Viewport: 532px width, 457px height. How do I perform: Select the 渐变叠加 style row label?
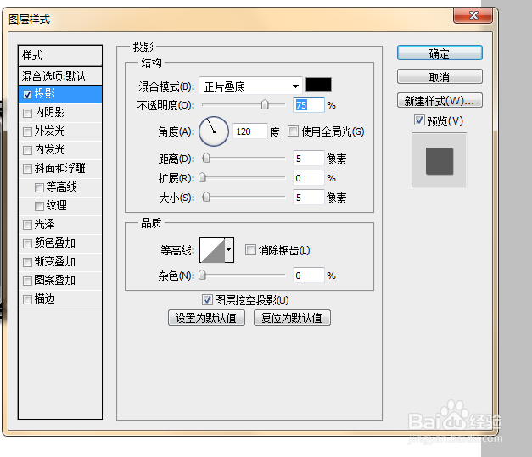point(55,261)
